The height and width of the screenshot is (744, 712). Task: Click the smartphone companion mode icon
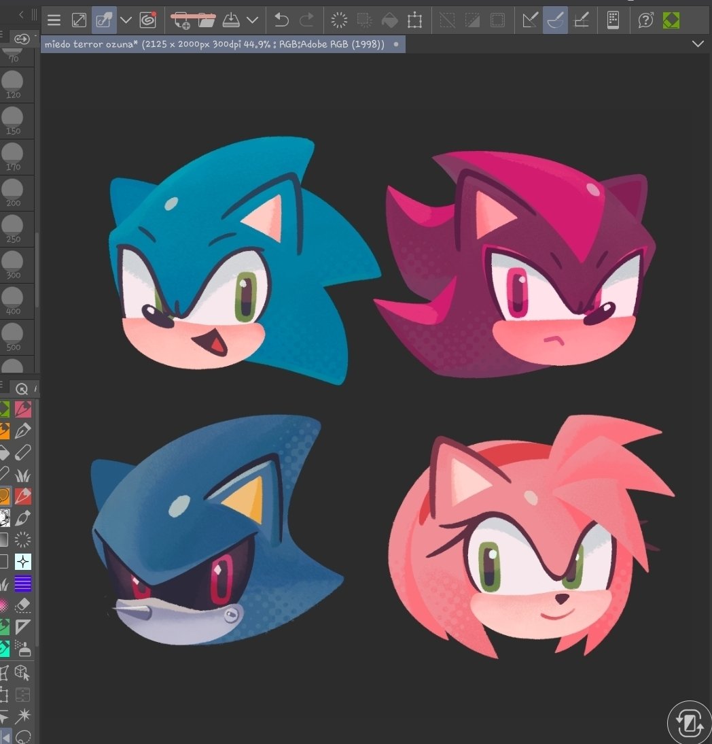click(x=613, y=20)
